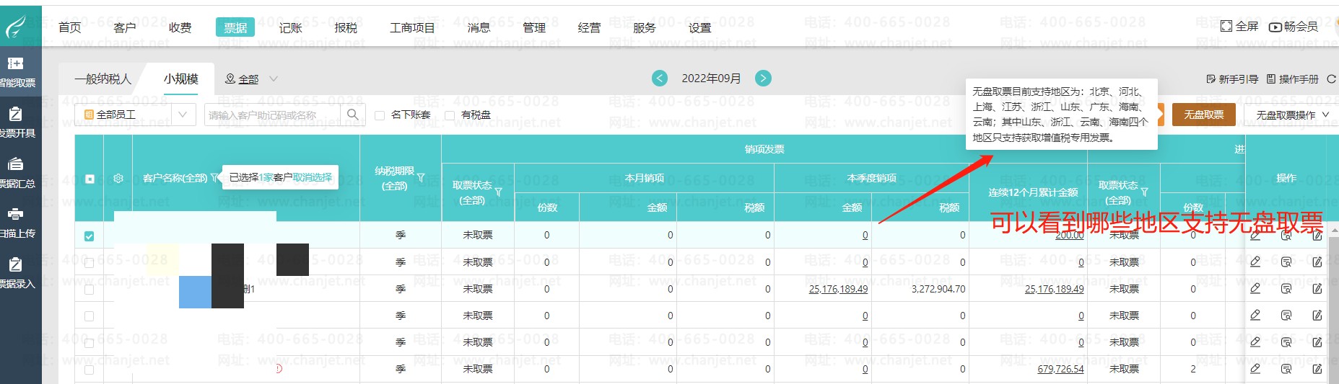Open the 679,726.54 amount link
Screen dimensions: 1339x384
1060,369
